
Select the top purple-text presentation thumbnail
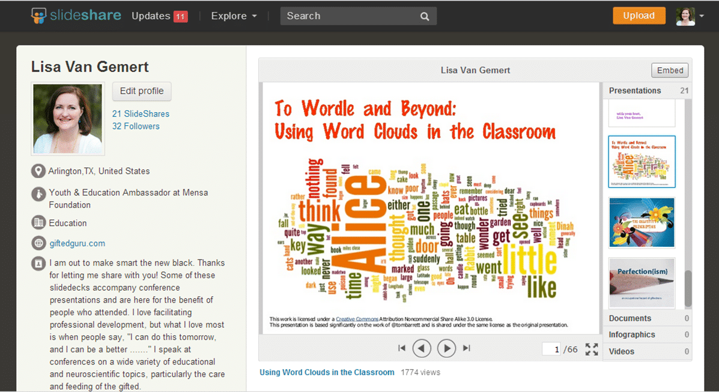click(642, 113)
